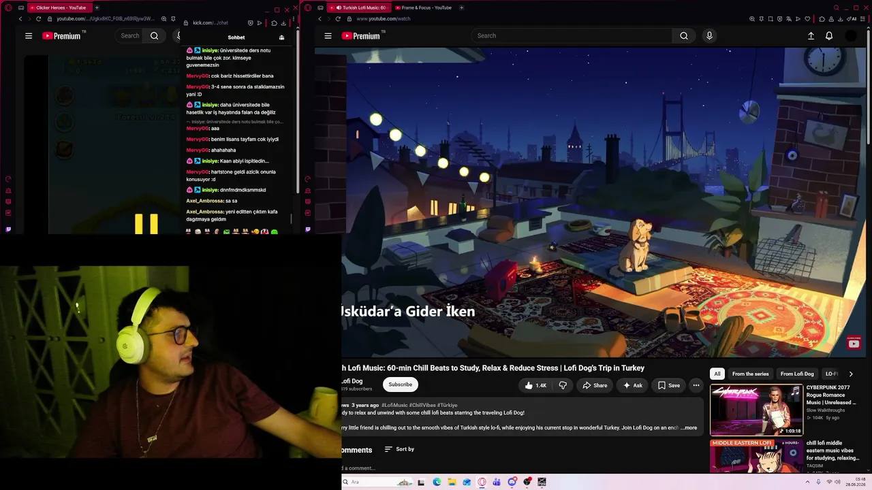
Task: Switch to the Frame & Focus YouTube tab
Action: 423,7
